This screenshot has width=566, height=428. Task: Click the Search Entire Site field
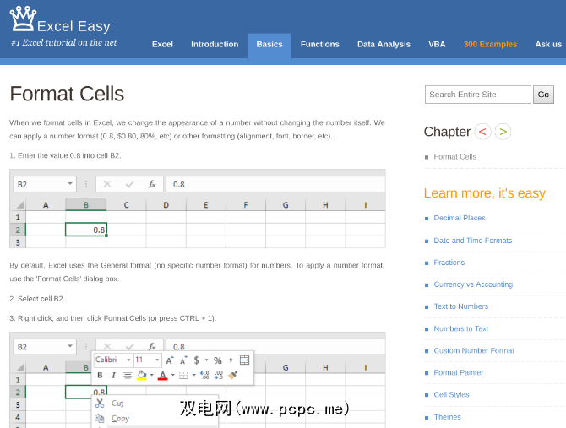tap(477, 95)
